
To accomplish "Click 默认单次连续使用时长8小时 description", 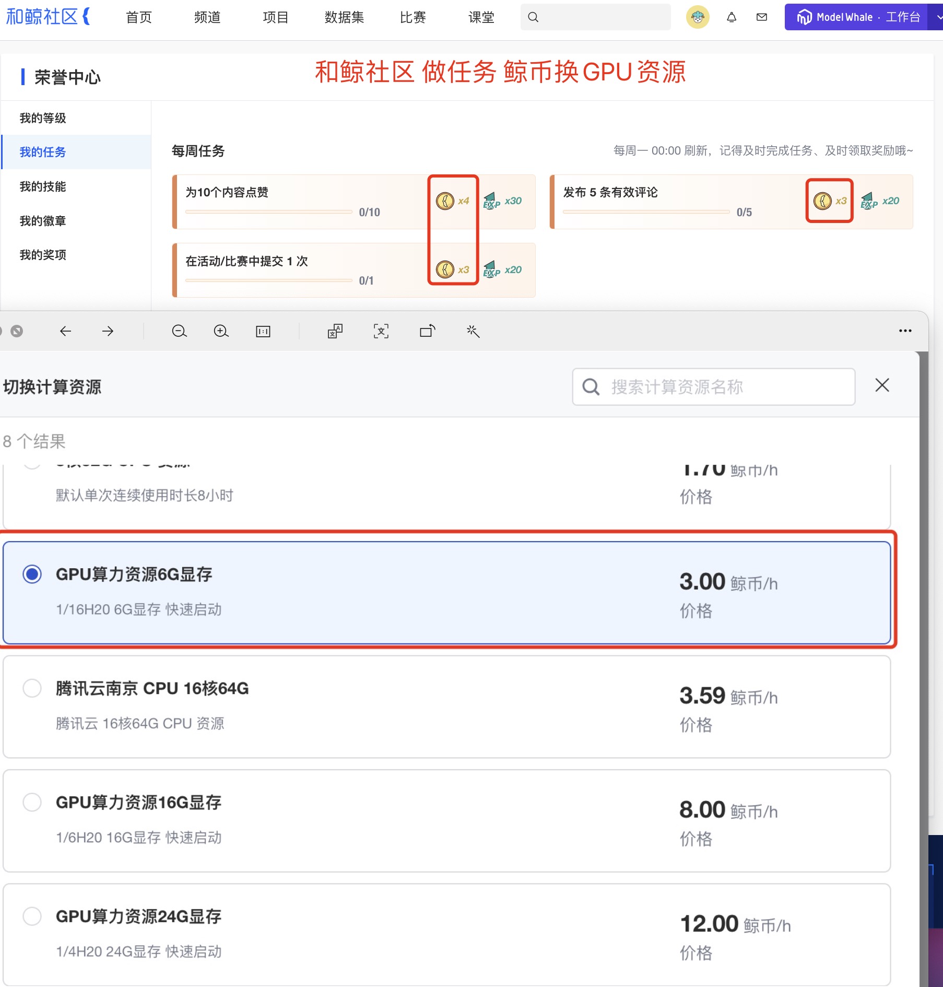I will click(145, 495).
